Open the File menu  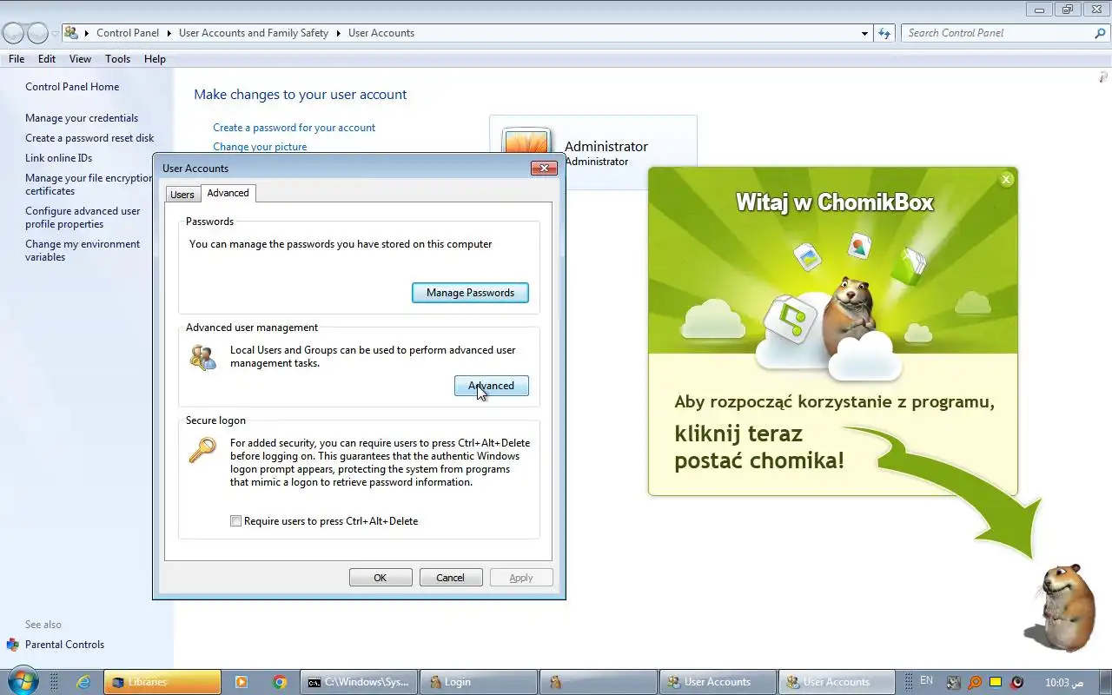tap(17, 59)
